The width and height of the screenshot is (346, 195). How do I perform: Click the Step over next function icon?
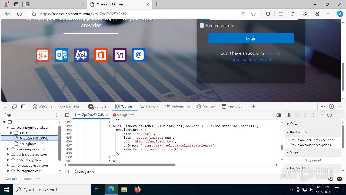(297, 115)
